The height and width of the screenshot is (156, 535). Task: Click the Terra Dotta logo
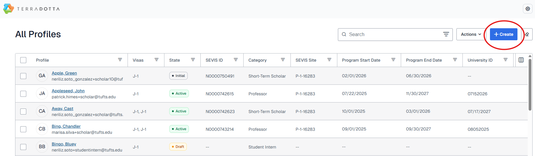pyautogui.click(x=31, y=9)
